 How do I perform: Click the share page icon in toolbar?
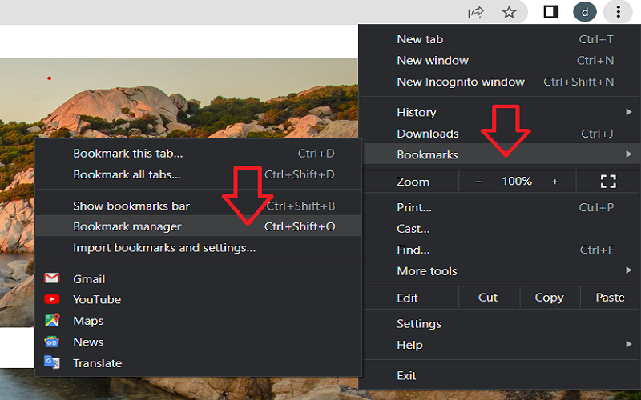[x=476, y=12]
